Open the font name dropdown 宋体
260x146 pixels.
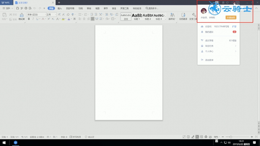[x=36, y=15]
